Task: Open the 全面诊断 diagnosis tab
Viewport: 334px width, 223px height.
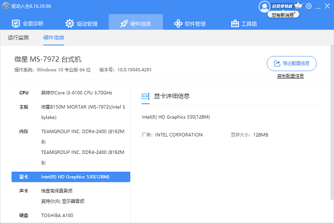Action: pyautogui.click(x=27, y=23)
